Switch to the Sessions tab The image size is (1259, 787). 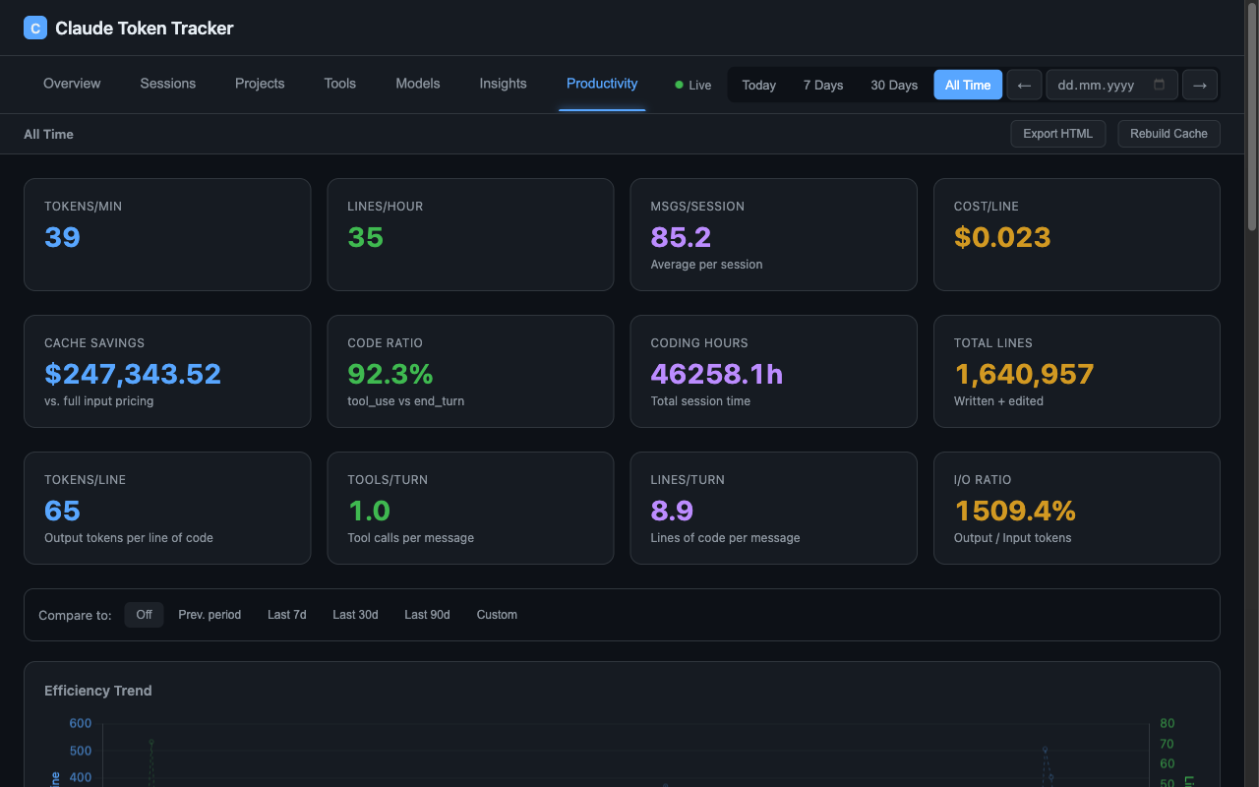168,84
